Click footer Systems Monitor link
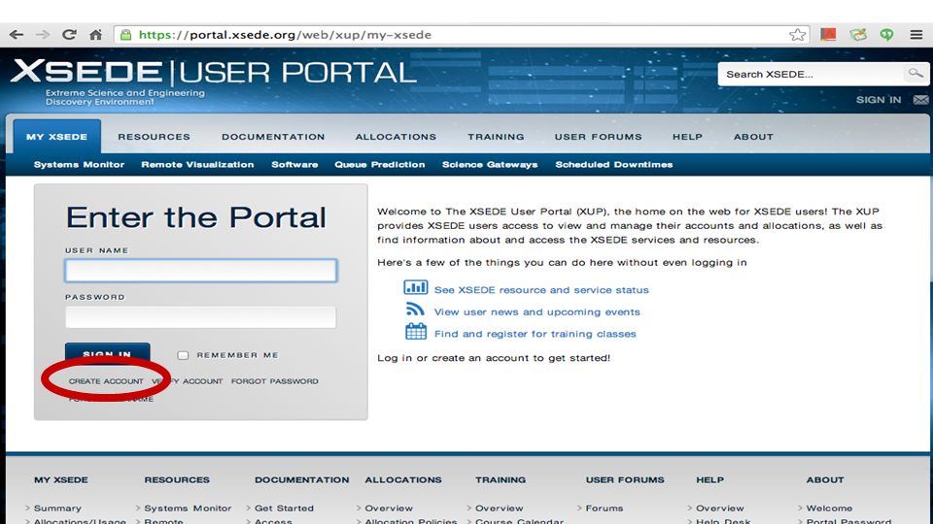 point(188,508)
